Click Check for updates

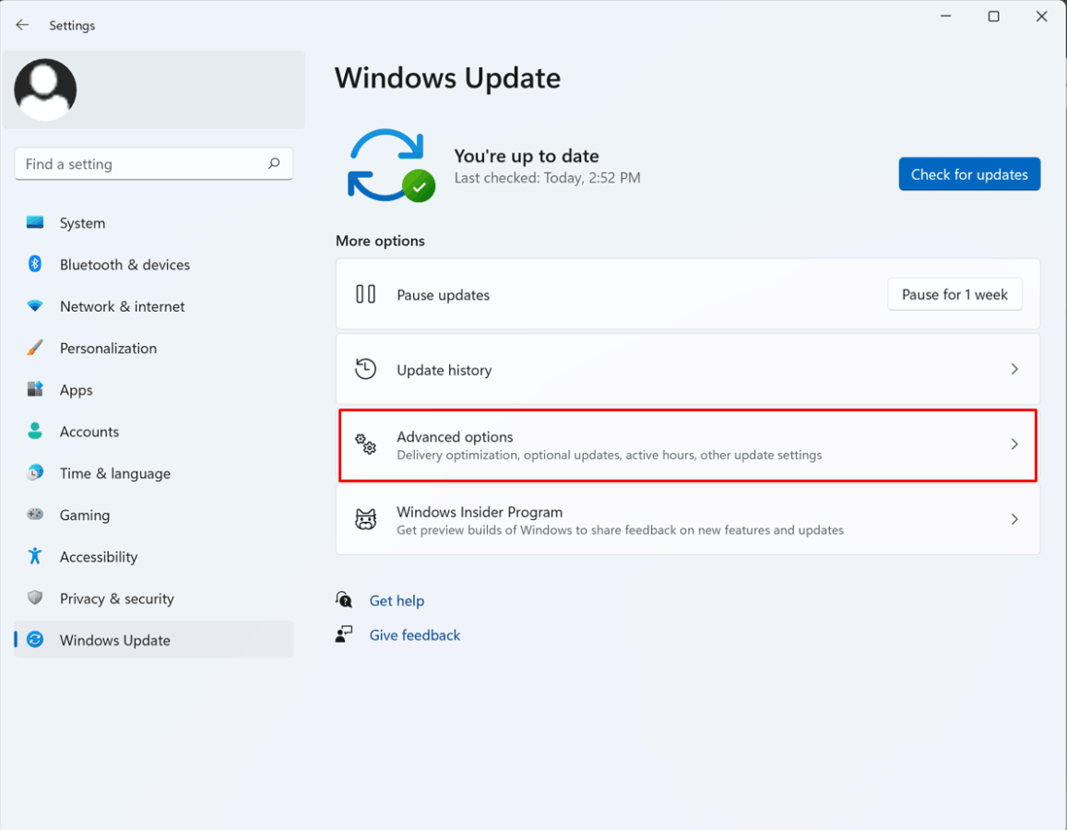click(969, 173)
